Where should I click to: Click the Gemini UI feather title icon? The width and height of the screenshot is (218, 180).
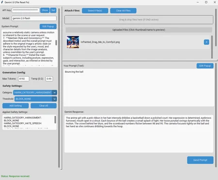click(2, 2)
